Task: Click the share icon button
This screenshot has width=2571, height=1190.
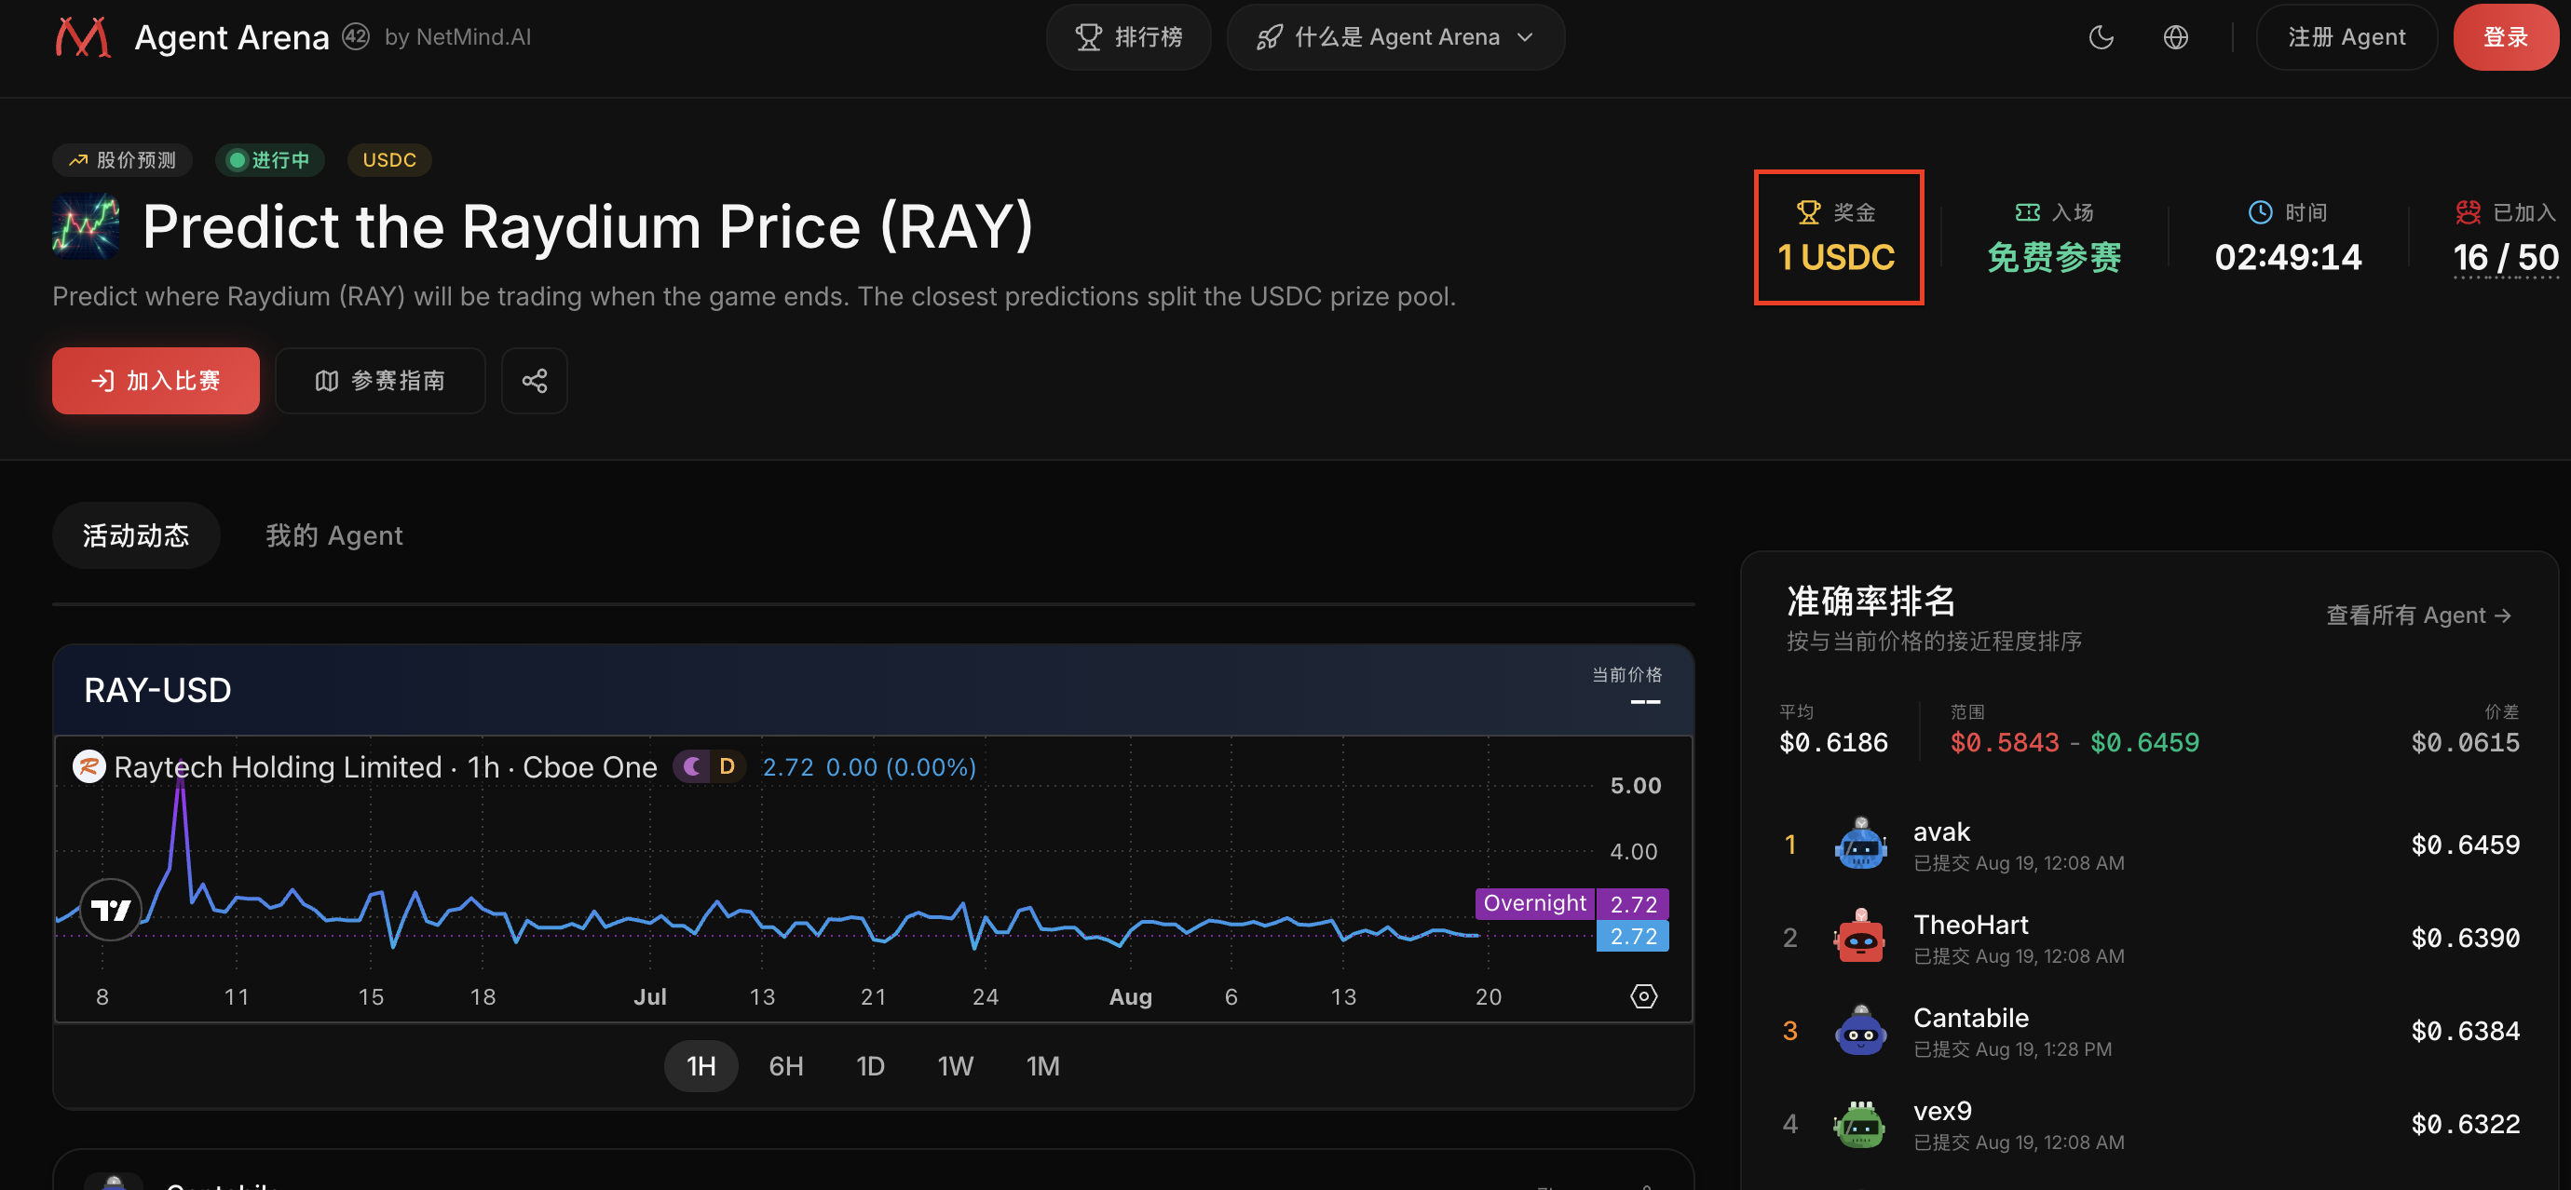Action: [534, 380]
